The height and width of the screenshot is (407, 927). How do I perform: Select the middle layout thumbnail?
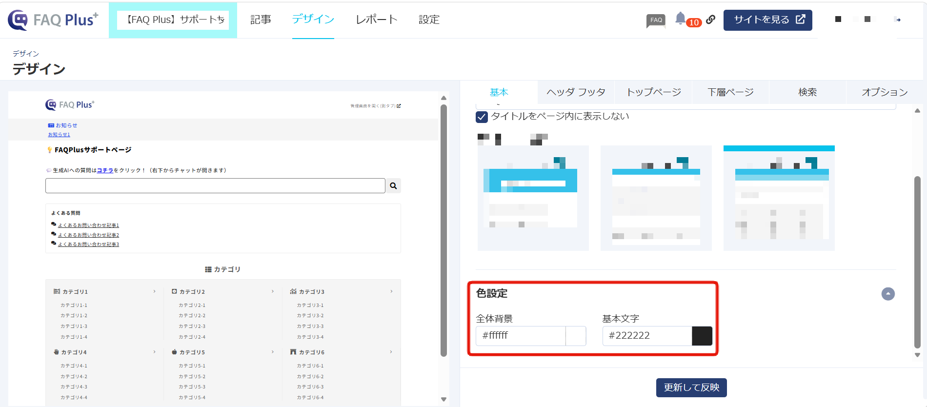click(x=656, y=198)
